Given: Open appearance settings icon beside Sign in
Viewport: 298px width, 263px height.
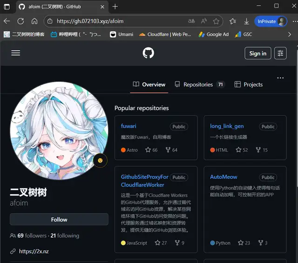Looking at the screenshot, I should [x=280, y=53].
